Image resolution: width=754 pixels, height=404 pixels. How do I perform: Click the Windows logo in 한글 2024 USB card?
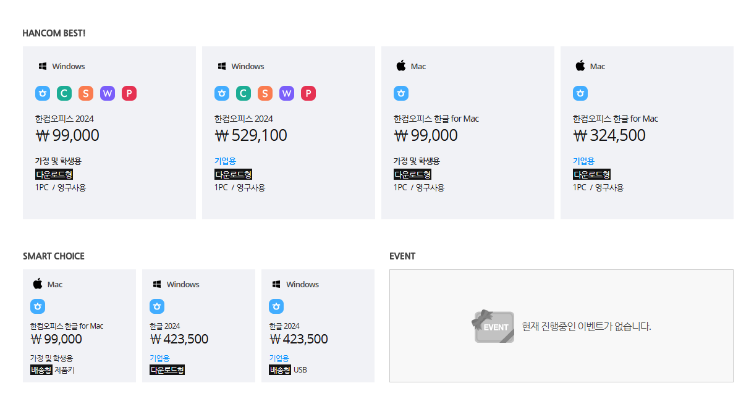coord(277,284)
